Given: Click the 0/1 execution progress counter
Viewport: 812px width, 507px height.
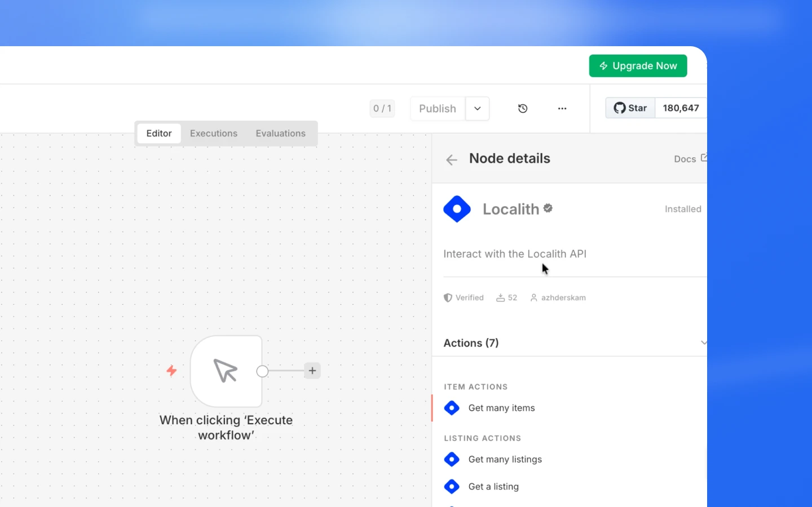Looking at the screenshot, I should (382, 108).
